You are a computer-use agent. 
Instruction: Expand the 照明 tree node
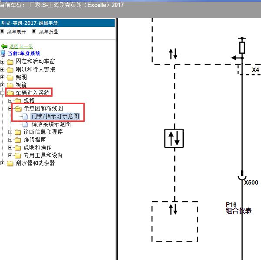2,77
